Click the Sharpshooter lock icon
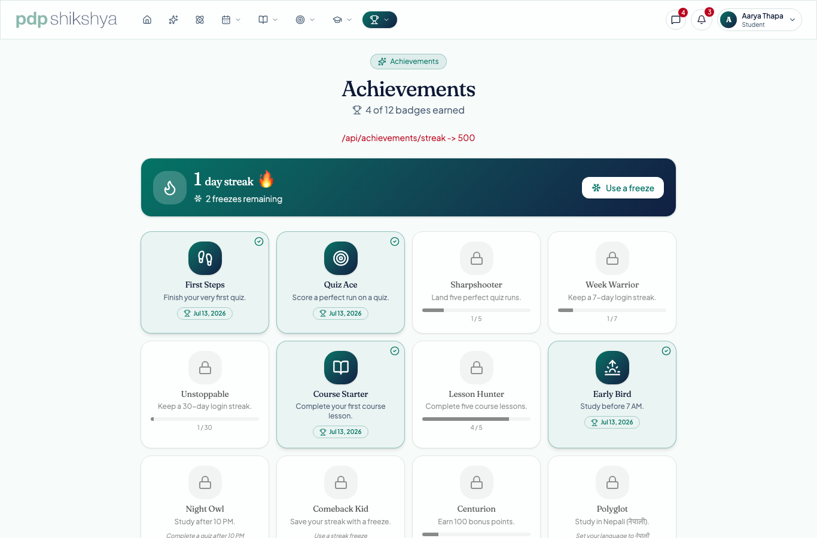817x538 pixels. [x=477, y=258]
